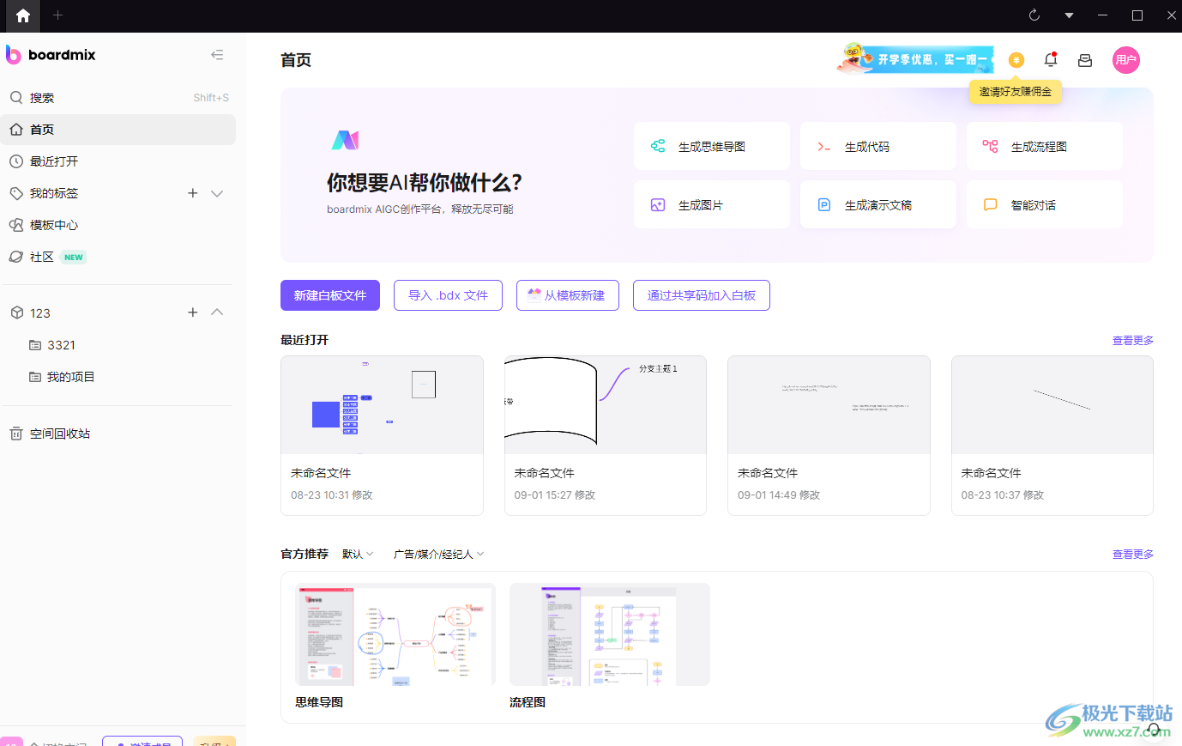Add item to 123 space with plus
The width and height of the screenshot is (1182, 746).
[193, 312]
